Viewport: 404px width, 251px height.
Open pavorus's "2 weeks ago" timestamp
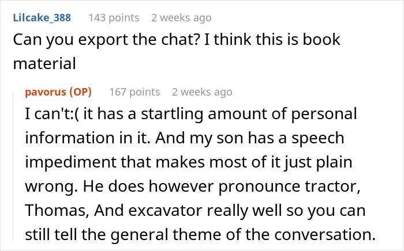(x=202, y=92)
